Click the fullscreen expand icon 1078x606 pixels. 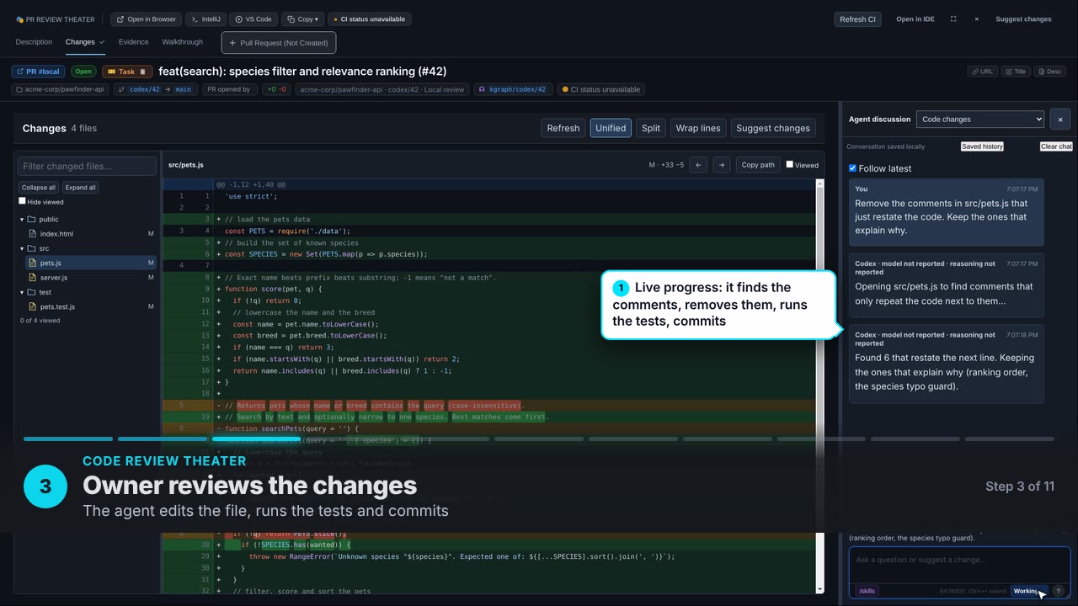pos(953,19)
